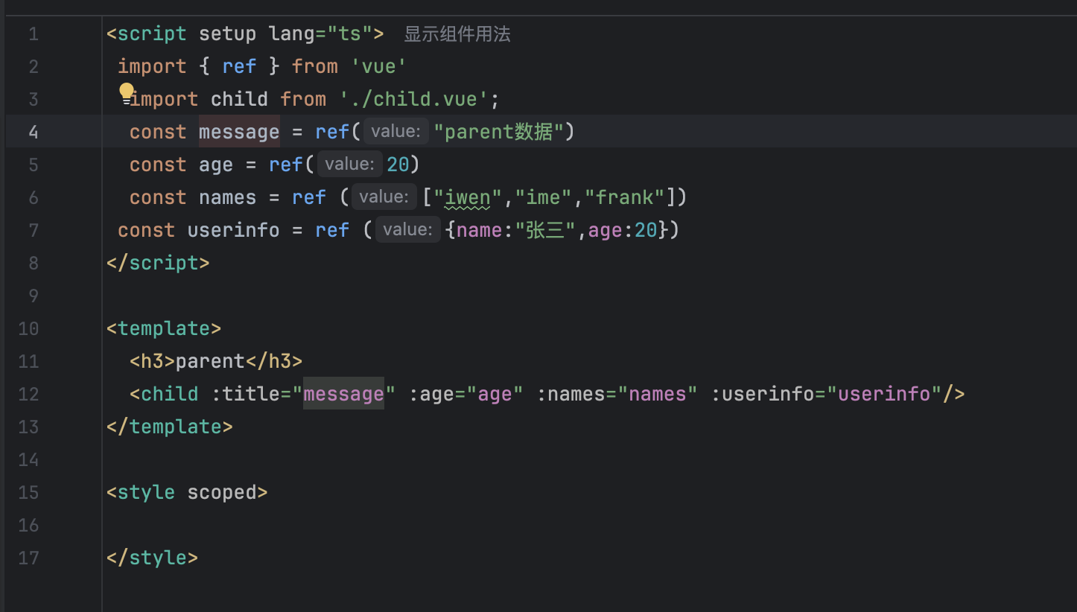Click the closing </script> tag

158,263
